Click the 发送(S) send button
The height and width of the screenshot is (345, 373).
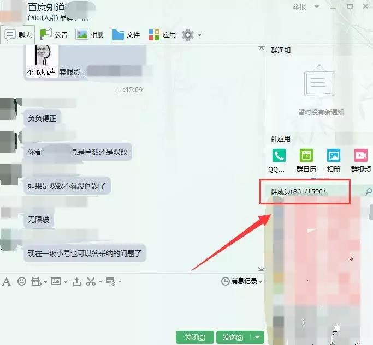tap(233, 337)
